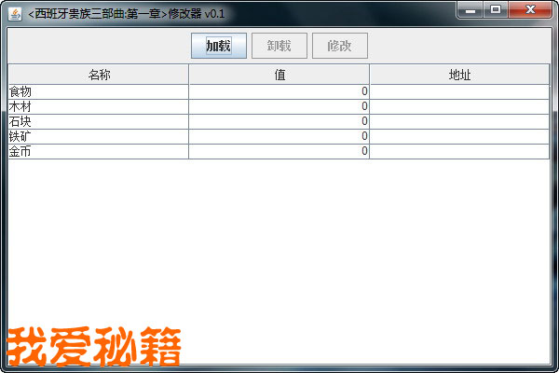Click the 修改 button
Viewport: 559px width, 373px height.
339,46
